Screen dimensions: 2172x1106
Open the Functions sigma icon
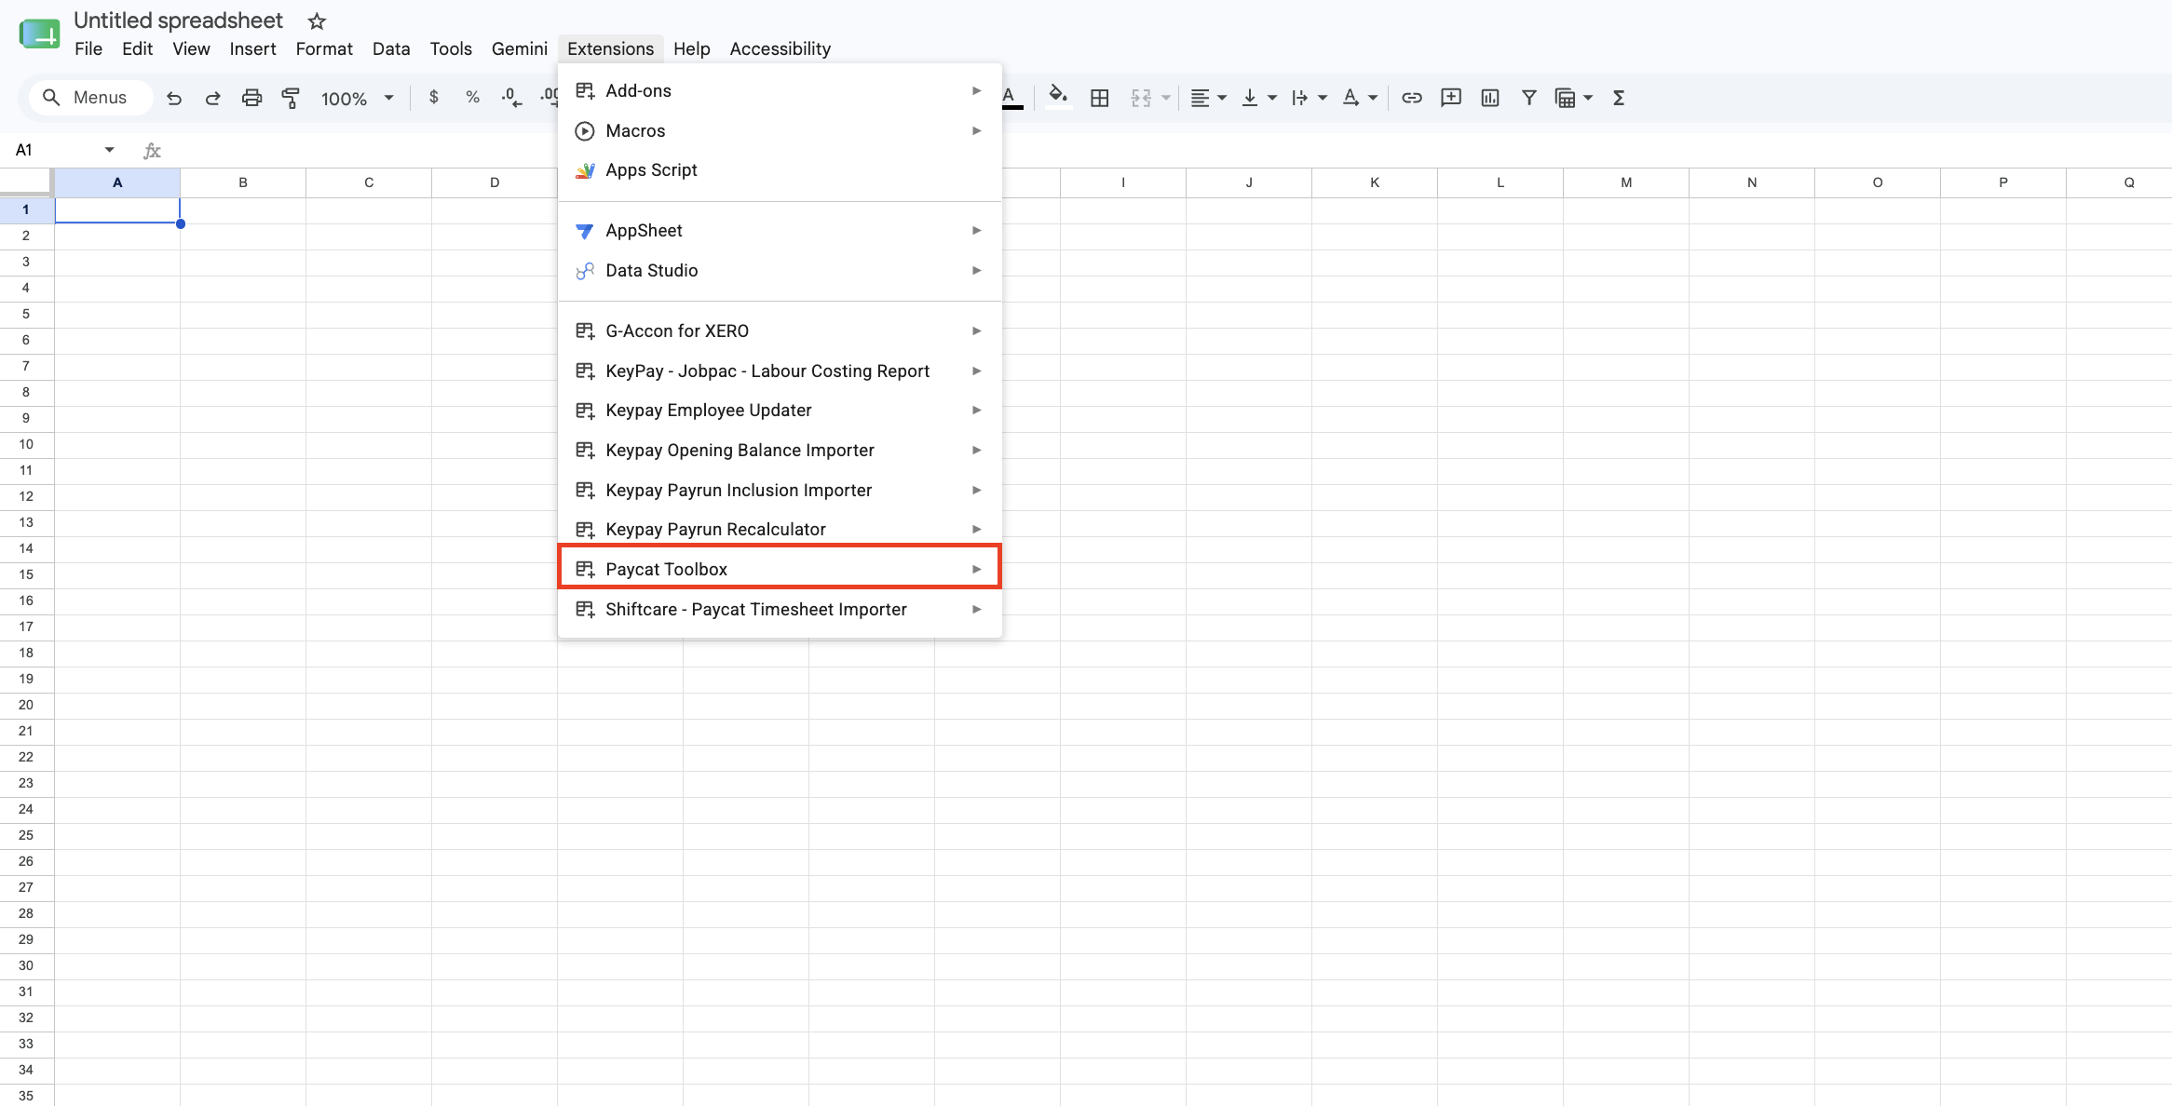click(x=1619, y=98)
